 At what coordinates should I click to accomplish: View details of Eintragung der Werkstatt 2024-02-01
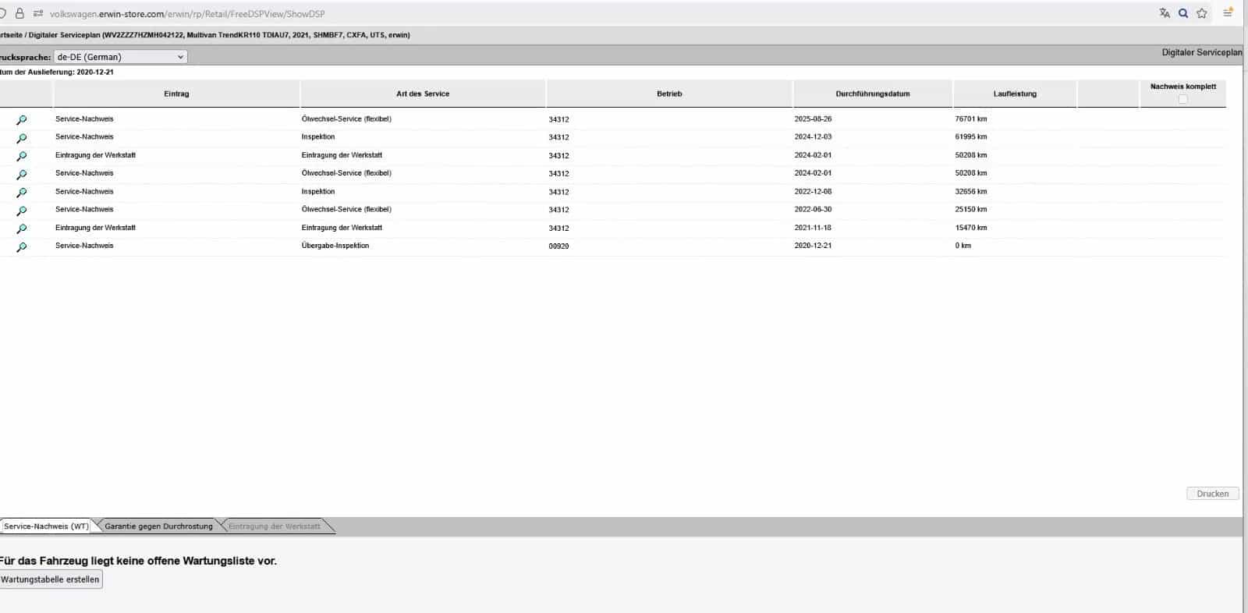coord(22,156)
